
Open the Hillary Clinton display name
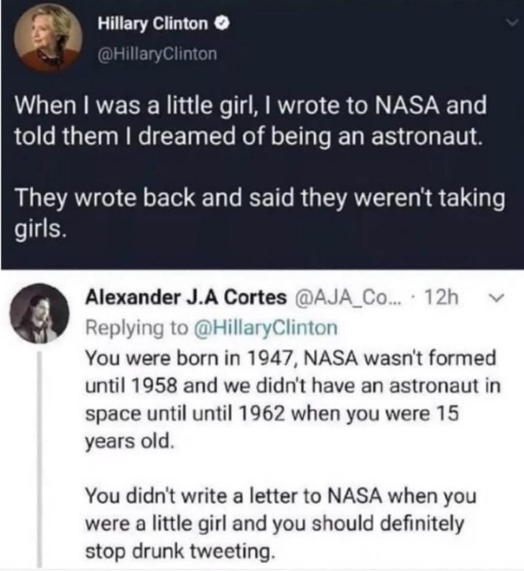coord(153,24)
